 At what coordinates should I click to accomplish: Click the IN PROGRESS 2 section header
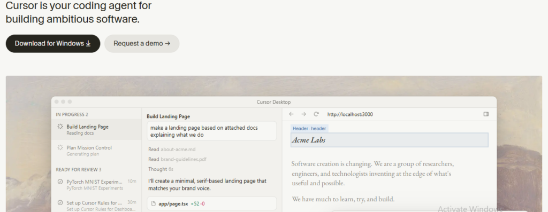click(x=72, y=114)
